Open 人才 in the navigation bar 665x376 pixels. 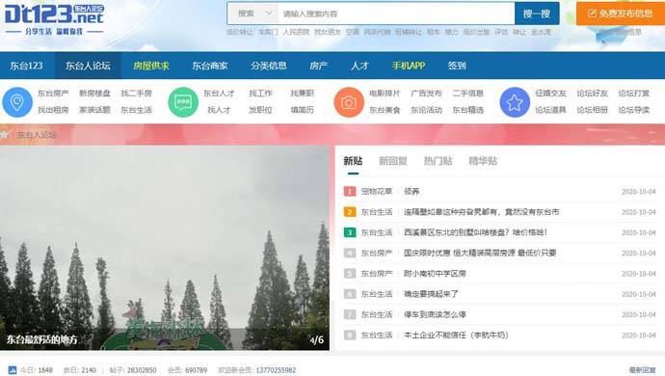click(x=359, y=66)
